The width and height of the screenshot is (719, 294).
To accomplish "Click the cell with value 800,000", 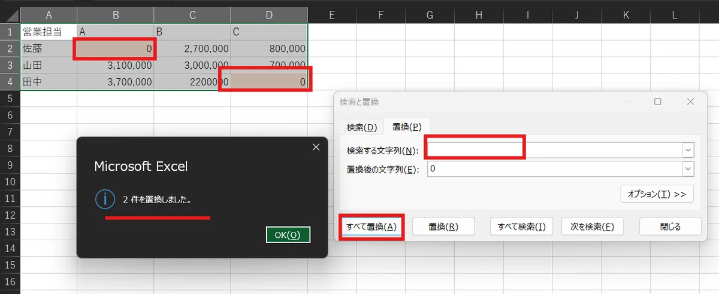I will click(x=269, y=48).
